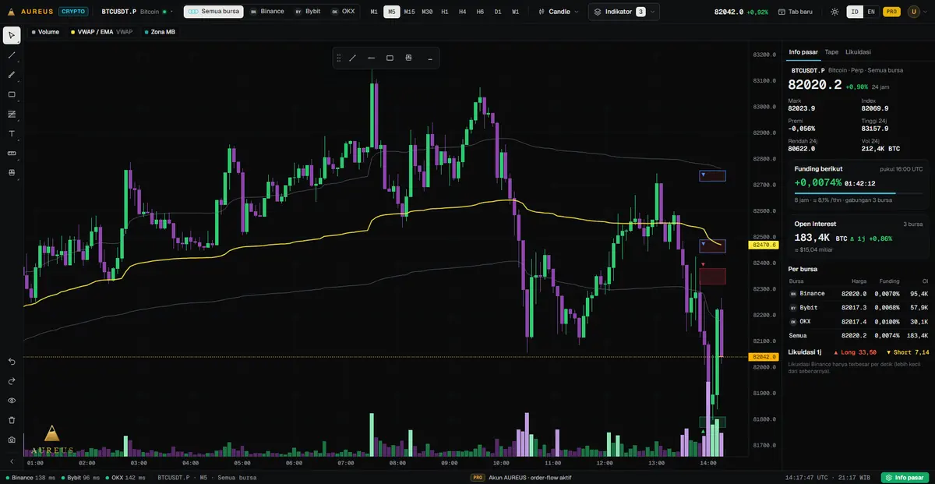Filter to the Binance exchange
Screen dimensions: 935x484
click(x=267, y=12)
